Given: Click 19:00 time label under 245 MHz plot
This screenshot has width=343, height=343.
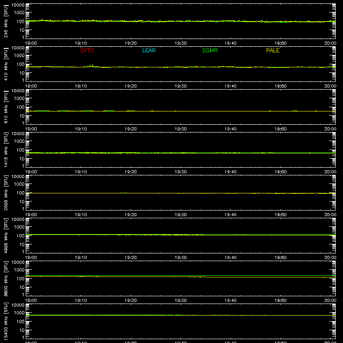Looking at the screenshot, I should point(31,43).
